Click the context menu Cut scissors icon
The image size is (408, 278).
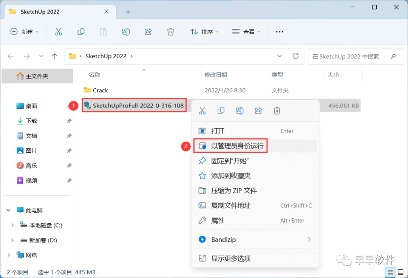[x=202, y=111]
